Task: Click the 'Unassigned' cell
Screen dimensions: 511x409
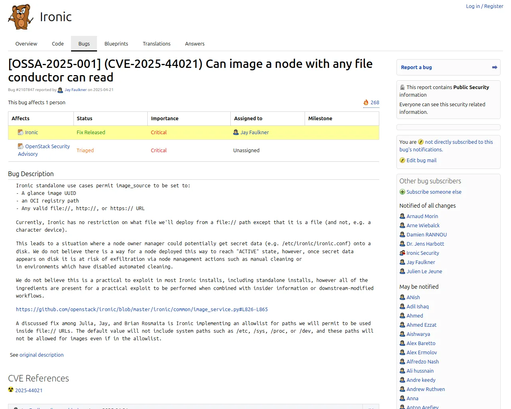Action: point(246,151)
